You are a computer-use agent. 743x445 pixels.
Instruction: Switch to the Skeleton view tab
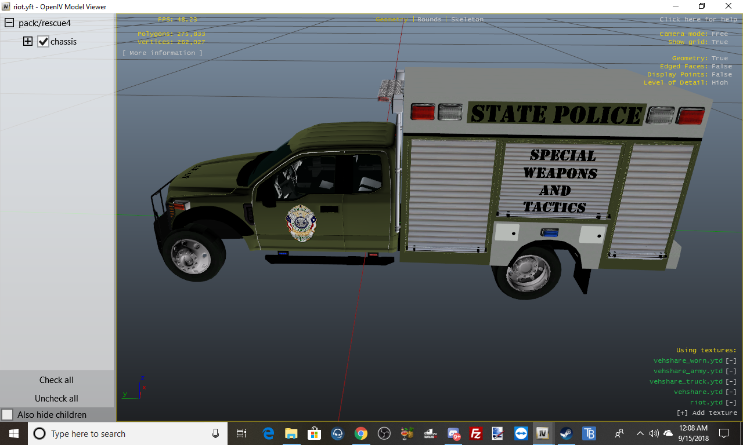[467, 20]
